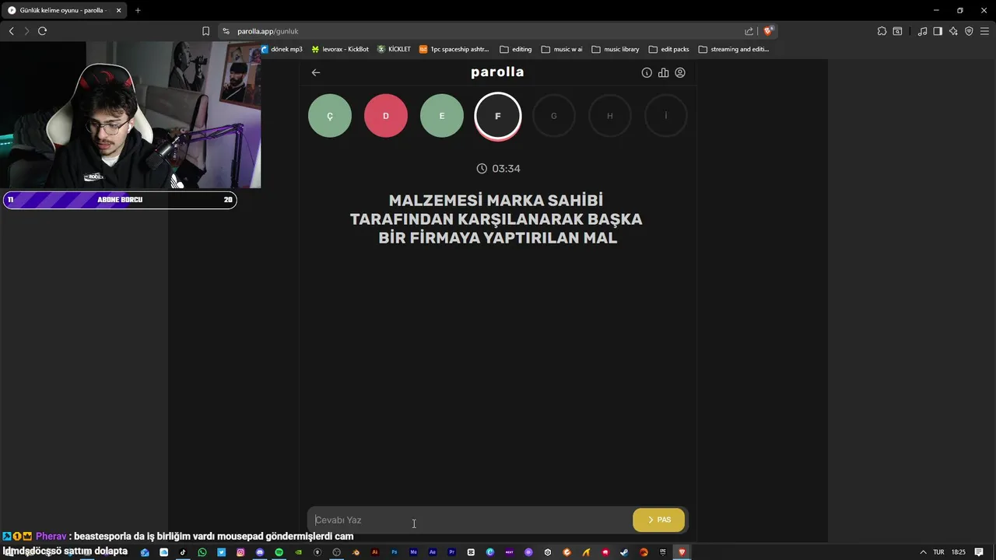
Task: Open Adobe Media Encoder from the taskbar
Action: [414, 552]
